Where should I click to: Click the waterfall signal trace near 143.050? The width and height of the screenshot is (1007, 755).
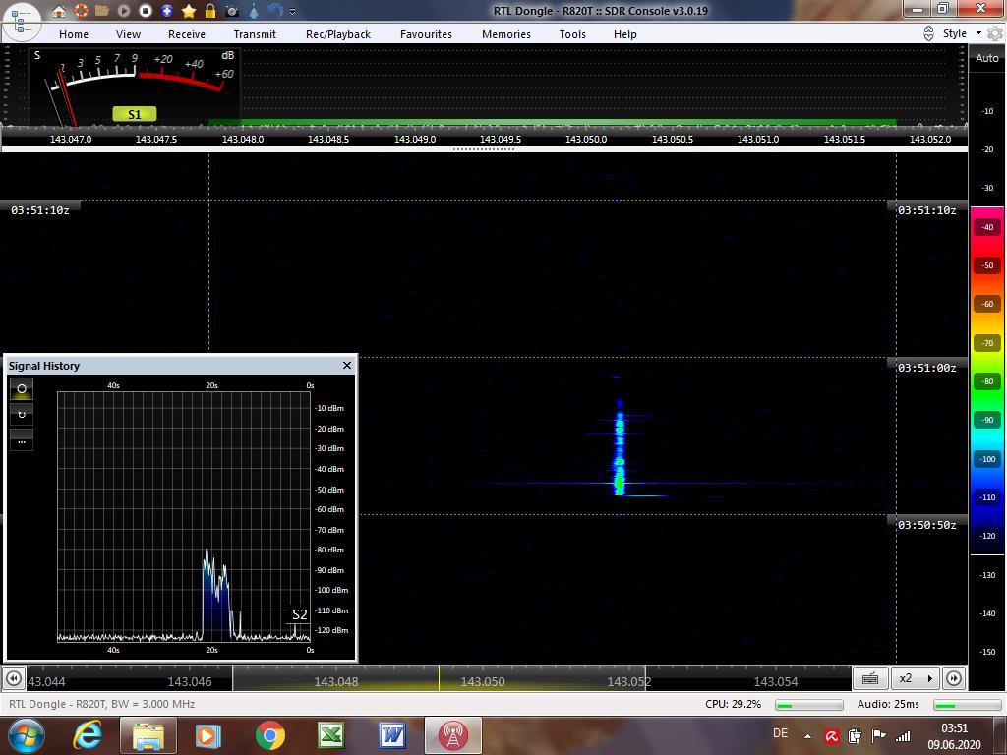[x=620, y=448]
